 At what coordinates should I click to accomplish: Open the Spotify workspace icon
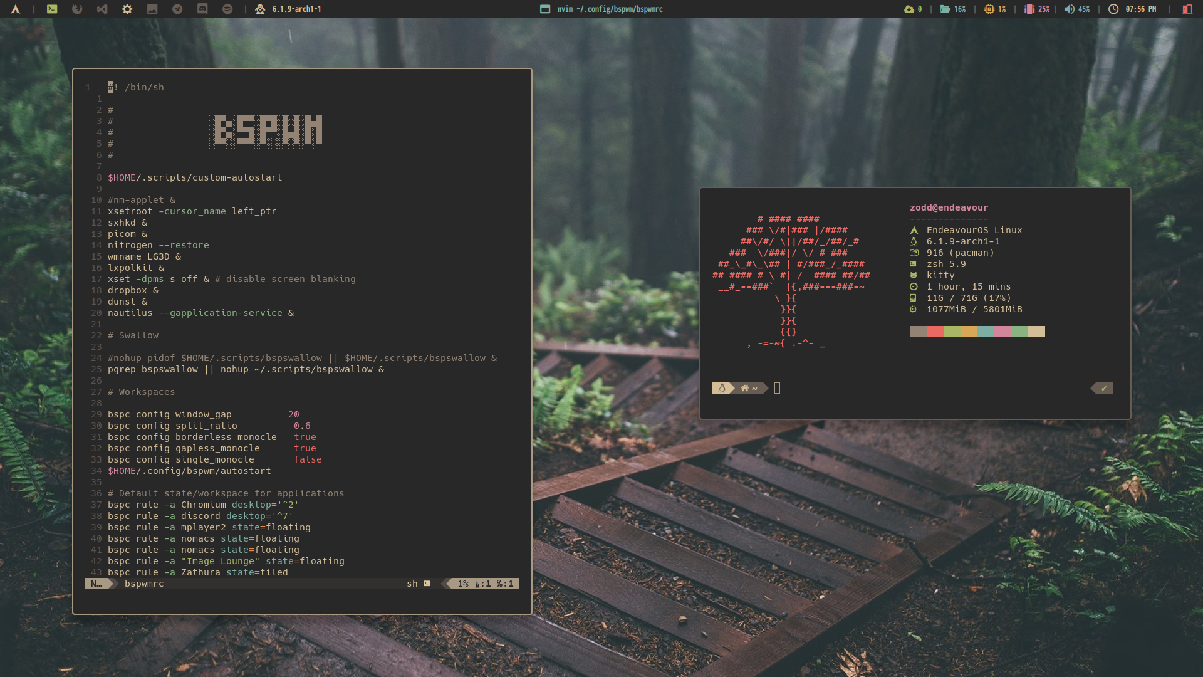(x=227, y=9)
